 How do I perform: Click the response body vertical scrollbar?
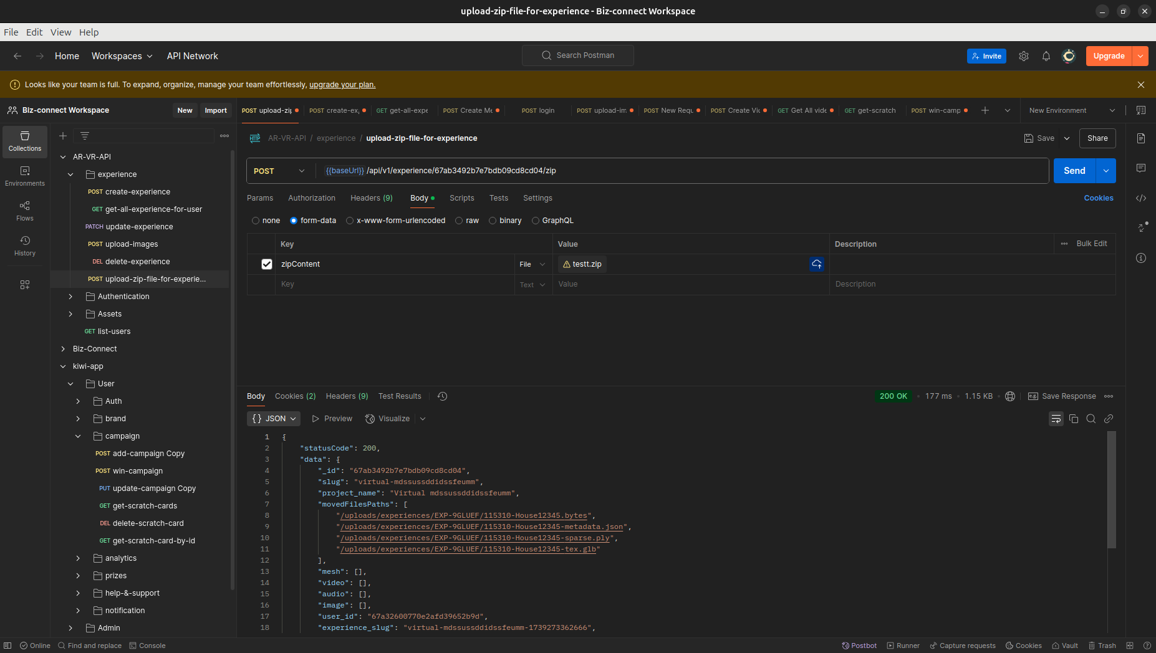point(1111,489)
